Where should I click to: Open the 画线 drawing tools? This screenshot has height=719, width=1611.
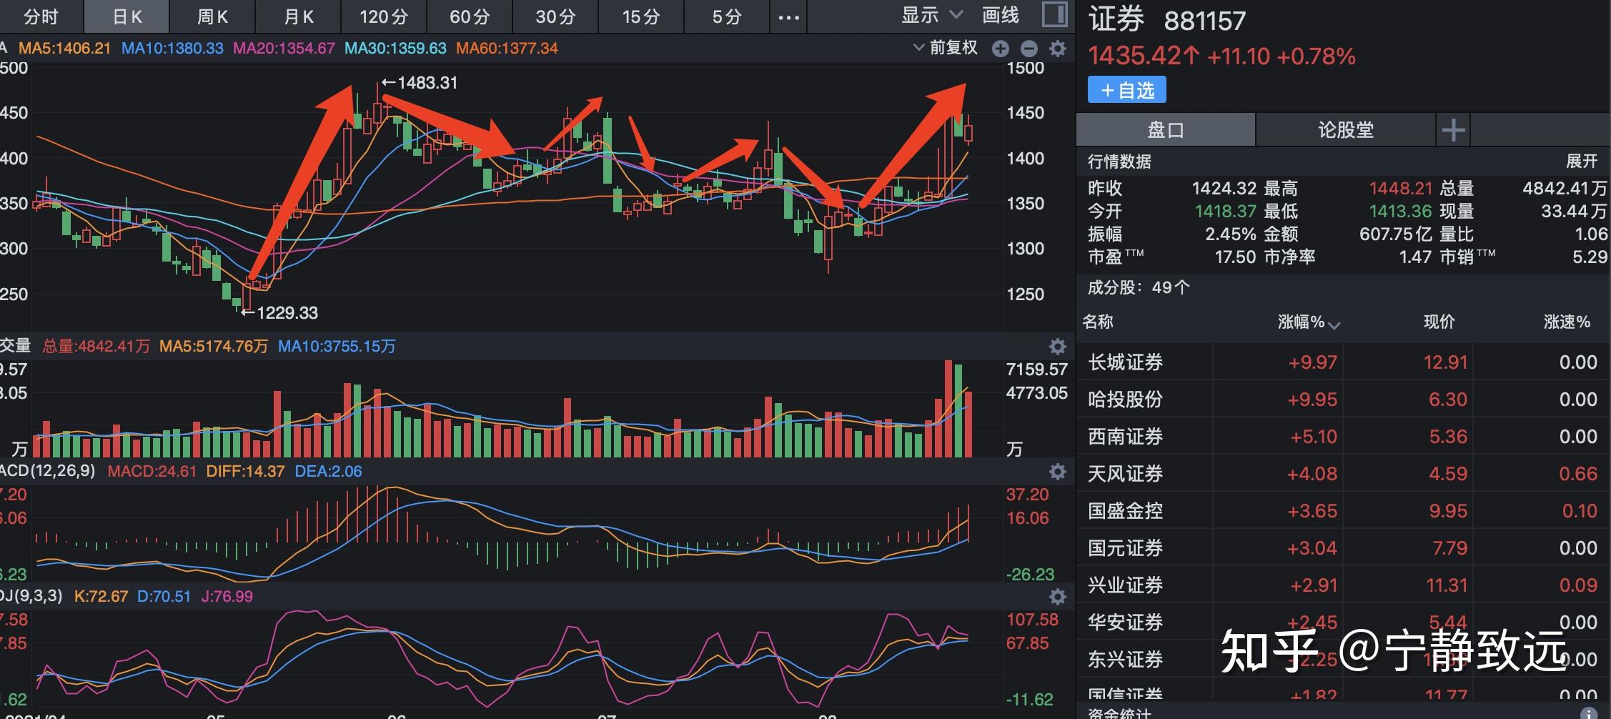click(1000, 15)
